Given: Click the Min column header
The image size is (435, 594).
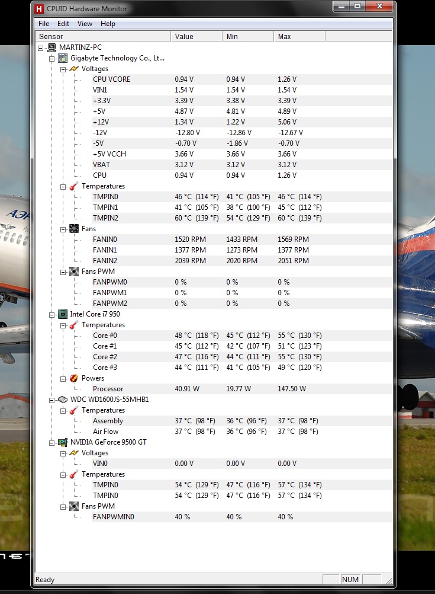Looking at the screenshot, I should click(248, 36).
